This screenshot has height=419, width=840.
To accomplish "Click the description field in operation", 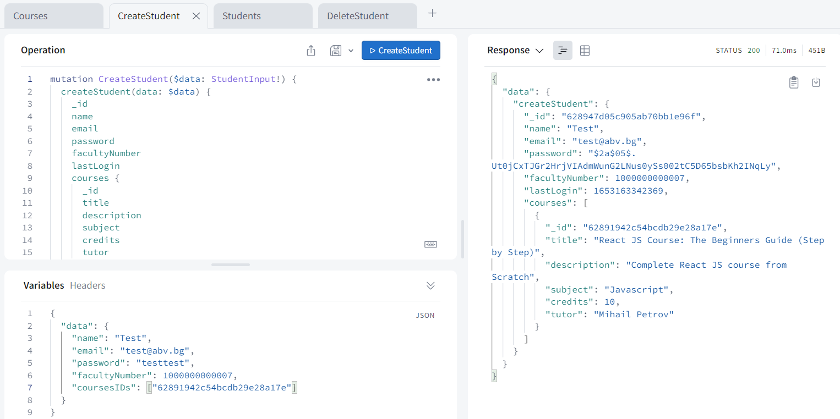I will [112, 215].
